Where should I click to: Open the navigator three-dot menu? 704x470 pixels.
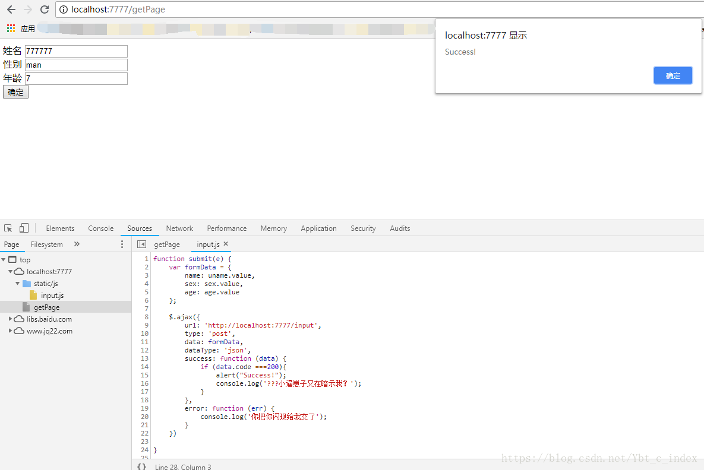[x=122, y=244]
